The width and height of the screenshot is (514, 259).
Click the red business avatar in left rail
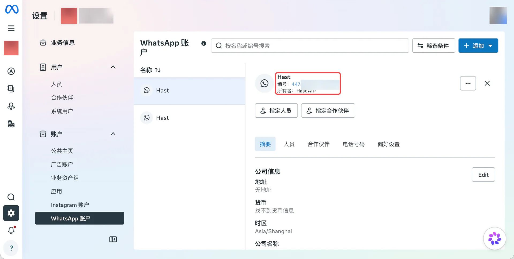pyautogui.click(x=11, y=48)
